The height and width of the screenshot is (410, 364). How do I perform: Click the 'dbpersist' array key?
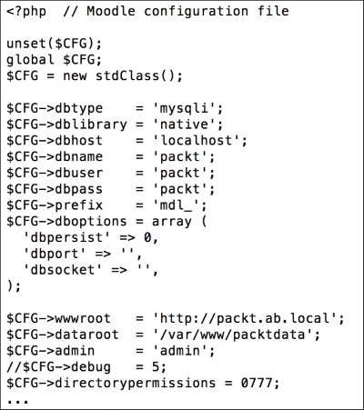pos(66,237)
